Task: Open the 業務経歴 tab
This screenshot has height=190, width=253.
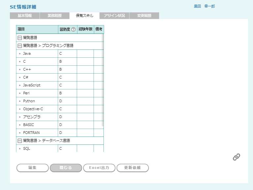Action: point(54,16)
